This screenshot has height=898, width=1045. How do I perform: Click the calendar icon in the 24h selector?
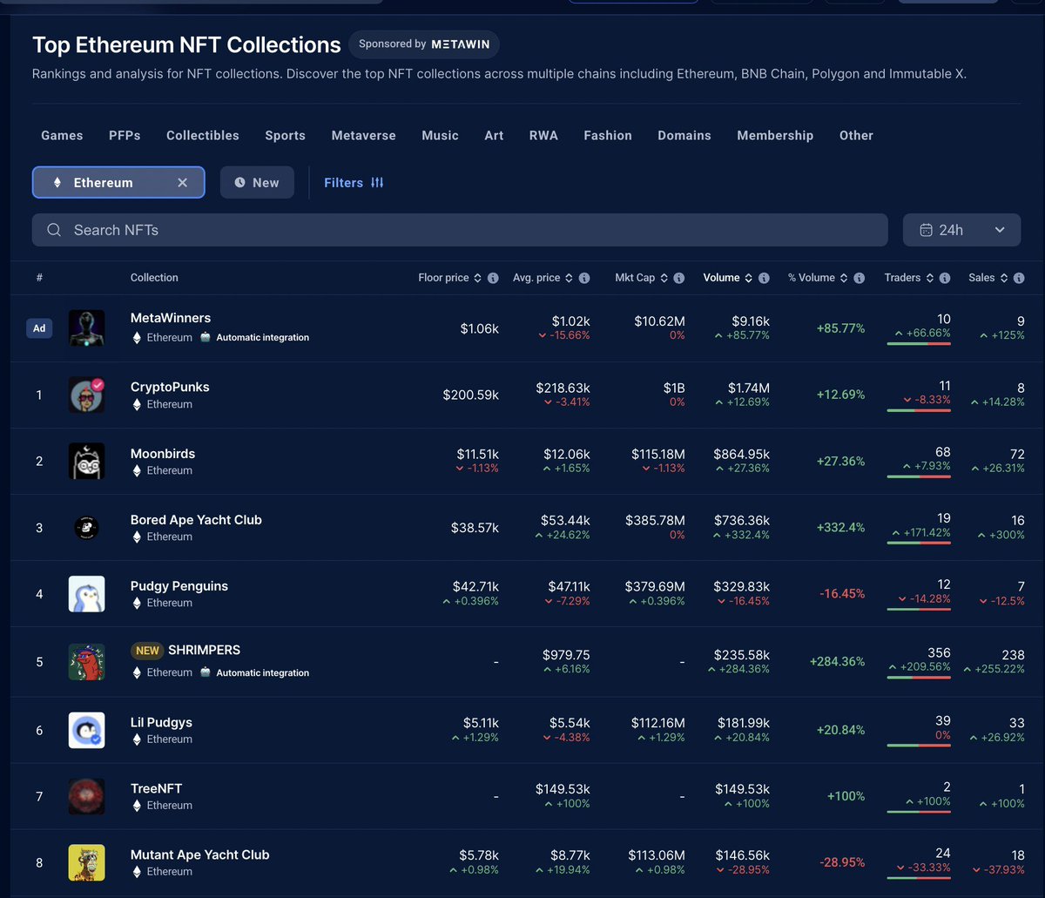point(925,230)
